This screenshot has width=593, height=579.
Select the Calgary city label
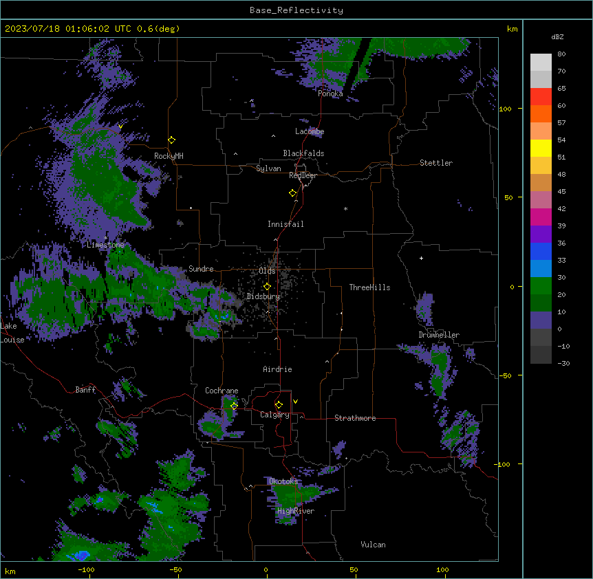(x=274, y=415)
